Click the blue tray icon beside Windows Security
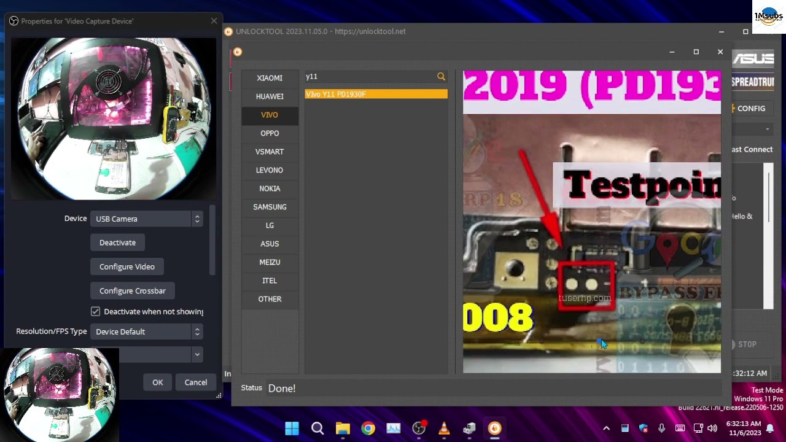786x442 pixels. tap(625, 428)
